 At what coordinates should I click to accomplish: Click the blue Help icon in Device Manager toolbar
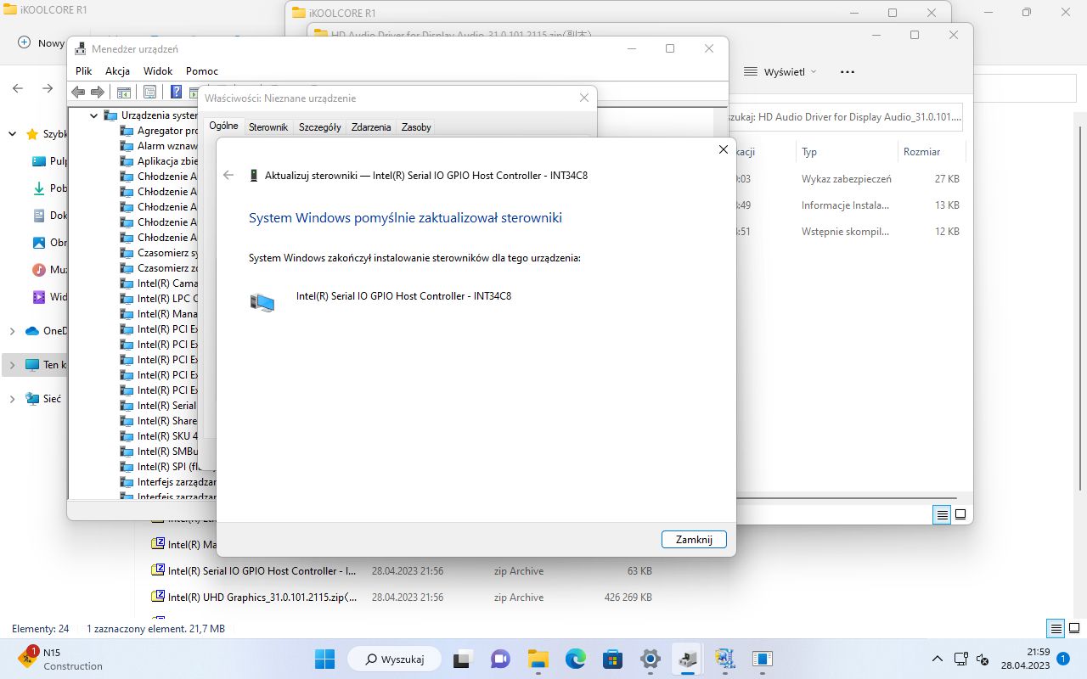pyautogui.click(x=176, y=92)
